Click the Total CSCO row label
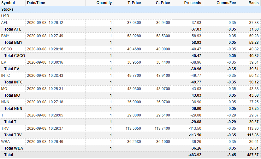Screen dimensions: 261x159 [15, 56]
